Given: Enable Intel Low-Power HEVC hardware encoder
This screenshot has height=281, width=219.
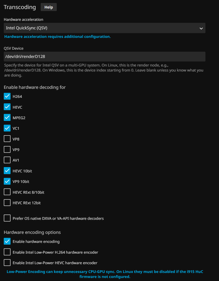Looking at the screenshot, I should (7, 263).
